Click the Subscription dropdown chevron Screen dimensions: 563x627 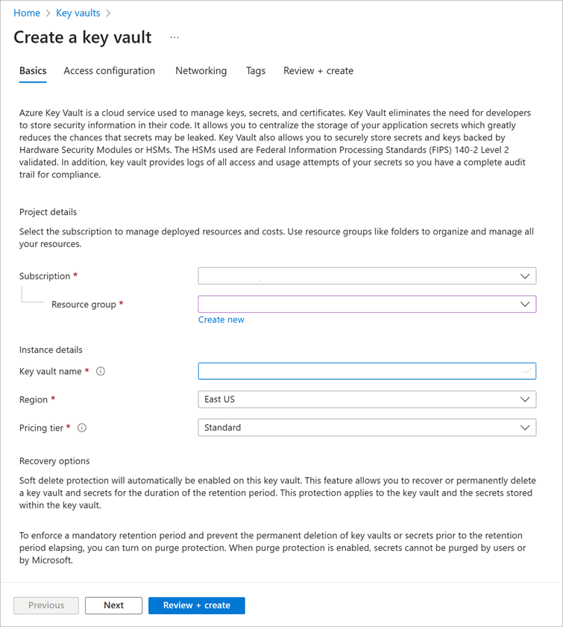(x=525, y=276)
